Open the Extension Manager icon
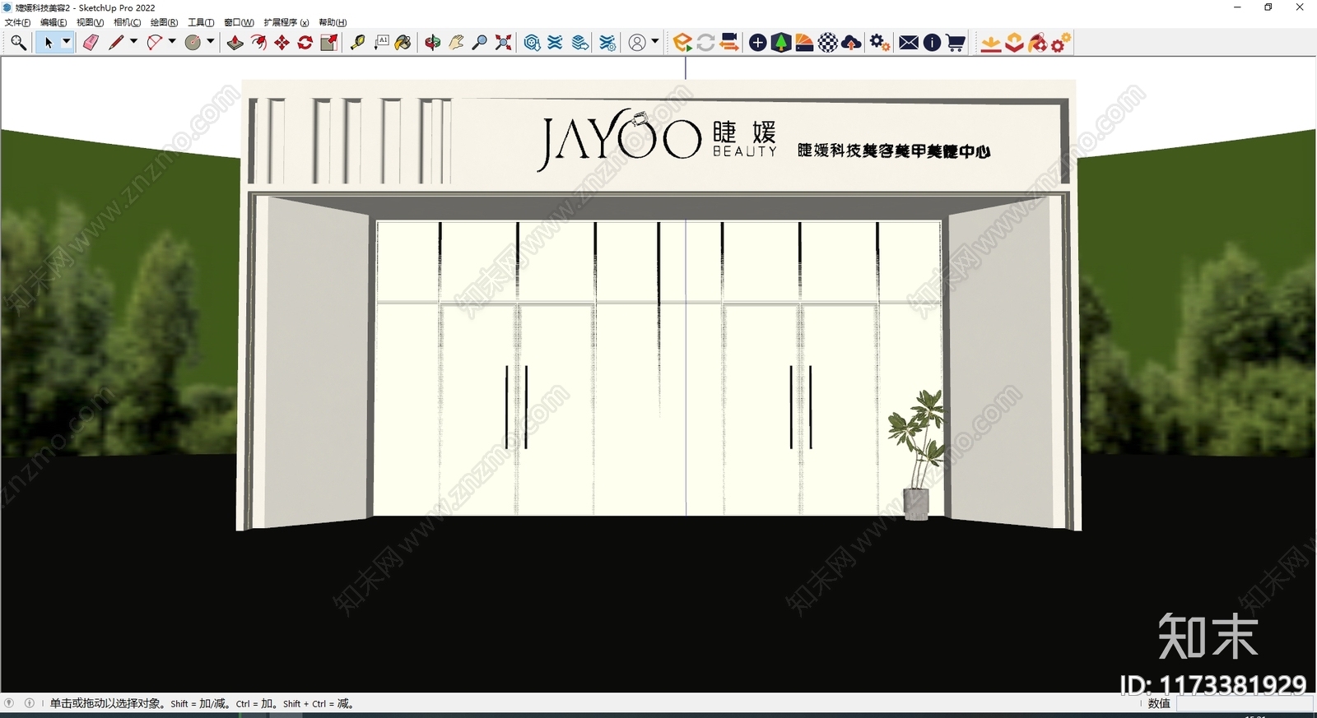 (607, 43)
